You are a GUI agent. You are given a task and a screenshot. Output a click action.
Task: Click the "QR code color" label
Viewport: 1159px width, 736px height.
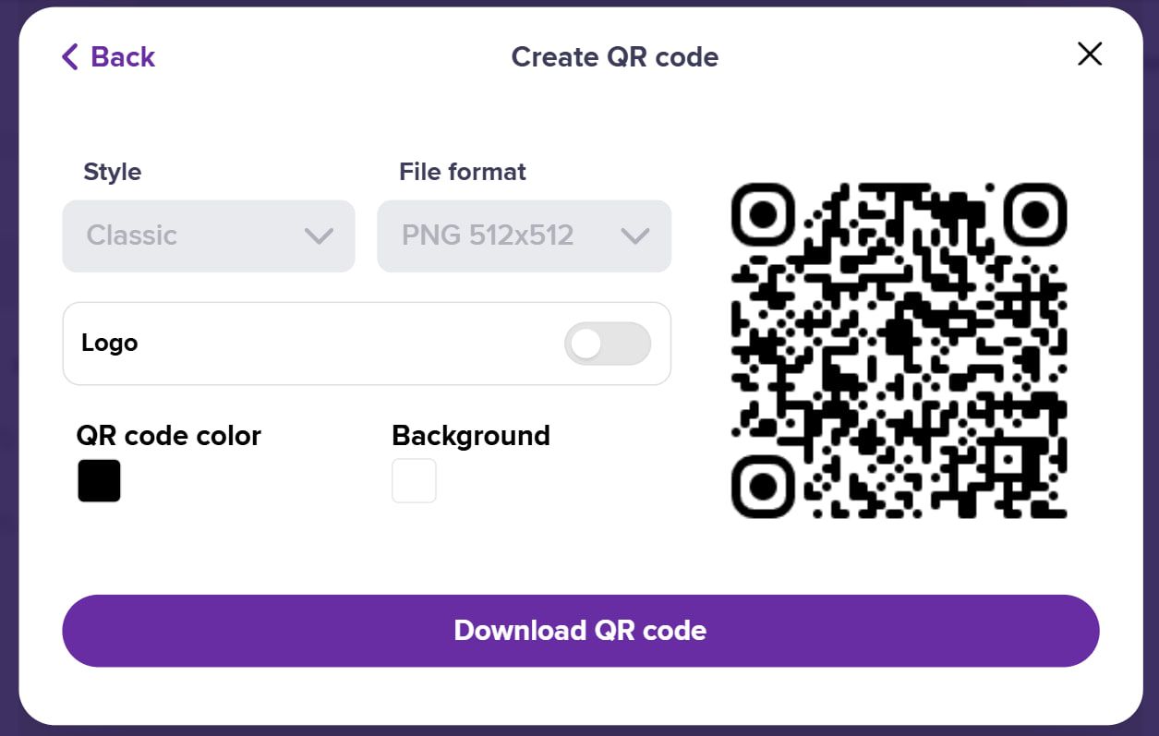169,435
